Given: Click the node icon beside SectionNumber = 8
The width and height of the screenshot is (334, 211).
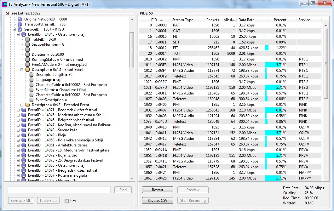Looking at the screenshot, I should [x=27, y=44].
